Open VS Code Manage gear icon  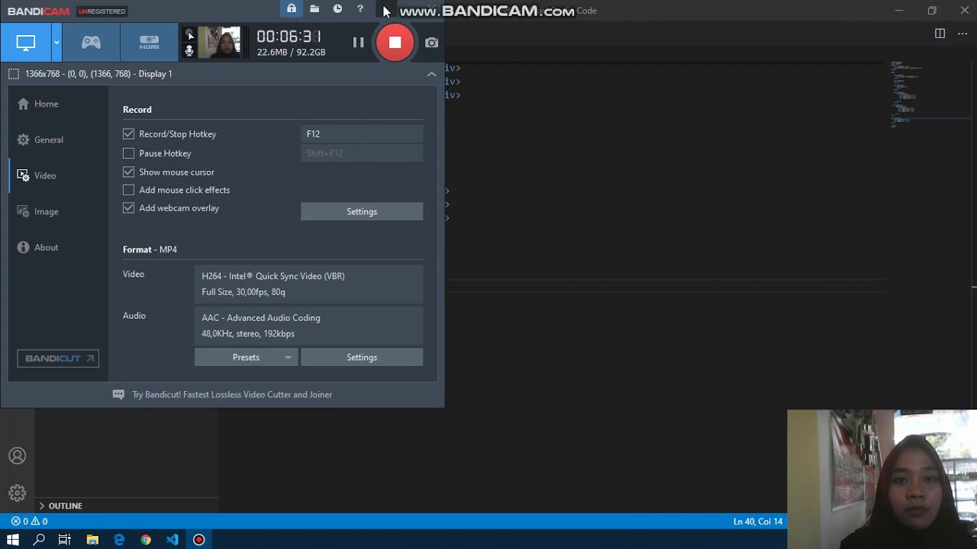(17, 493)
